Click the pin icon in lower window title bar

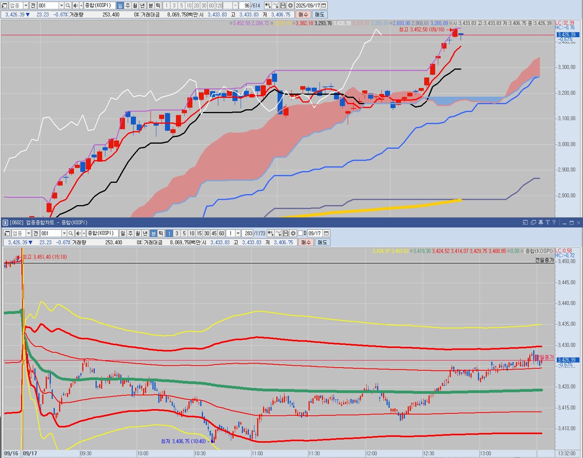(x=540, y=222)
